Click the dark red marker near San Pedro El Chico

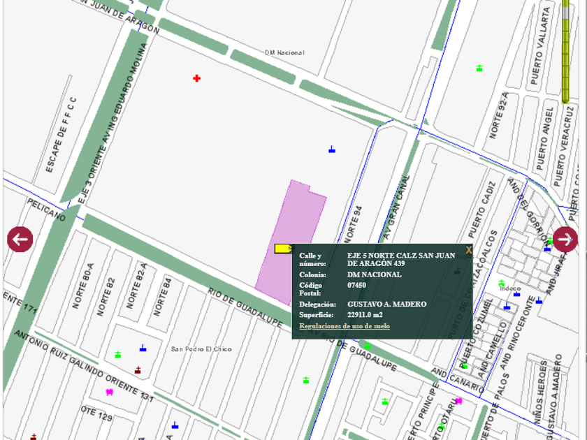point(138,370)
